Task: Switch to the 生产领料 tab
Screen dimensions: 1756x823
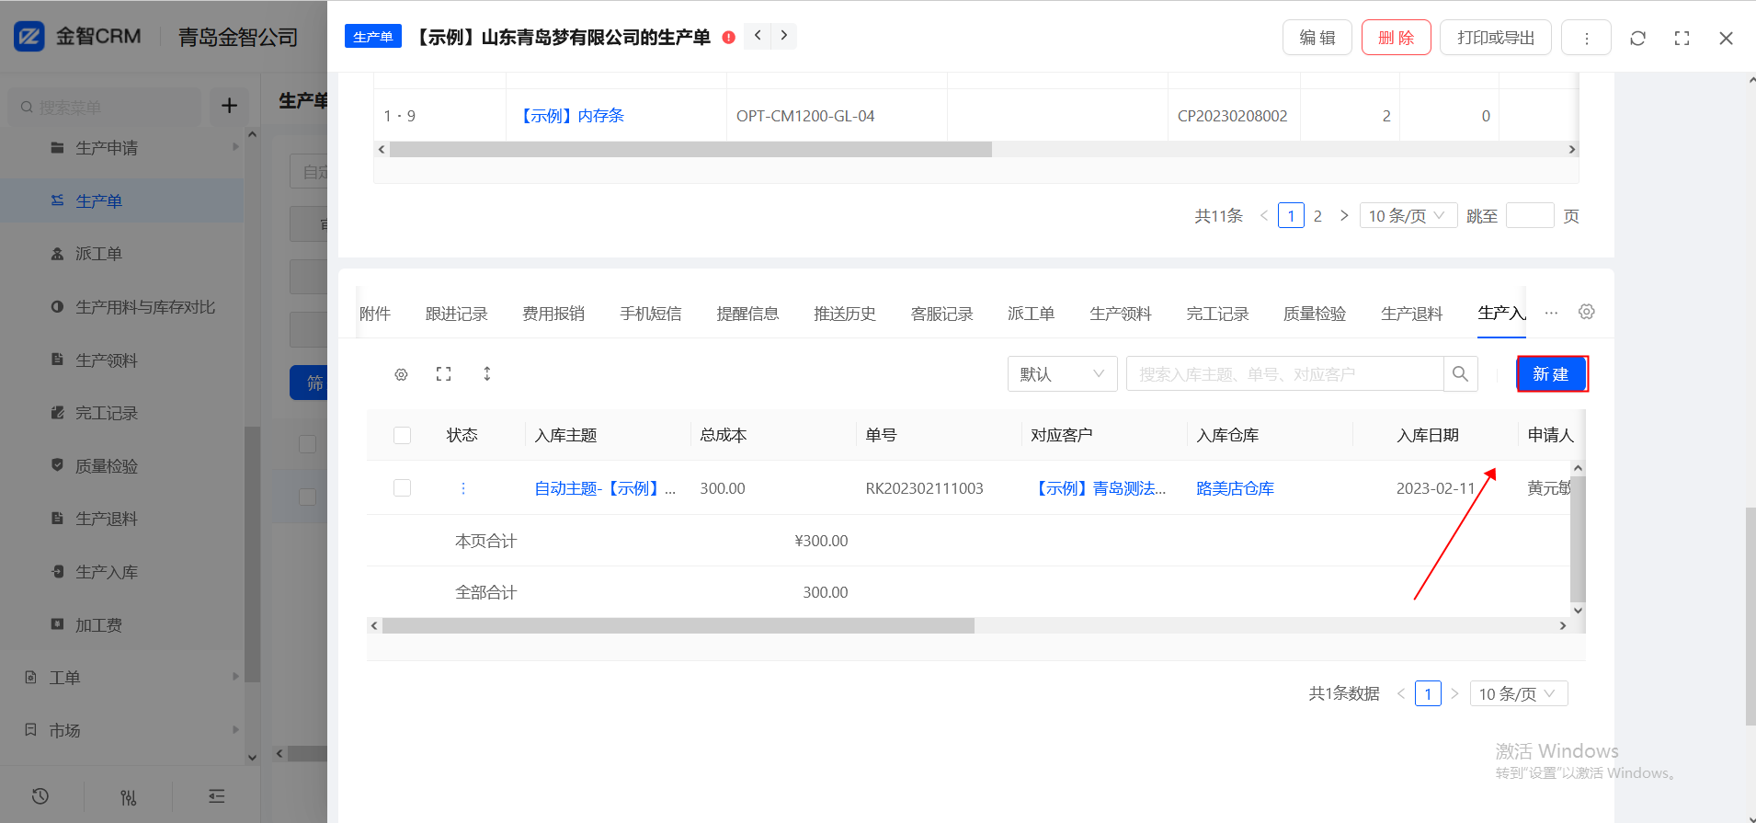Action: [1121, 314]
